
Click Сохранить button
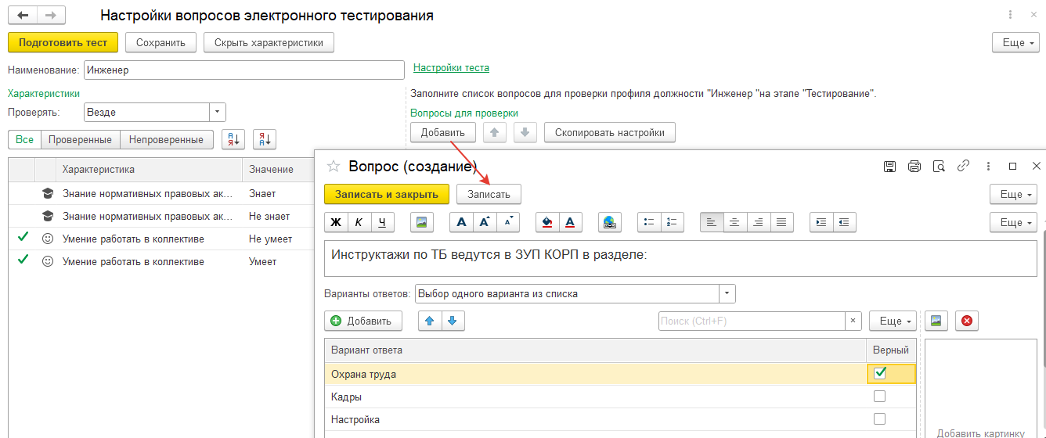coord(161,42)
